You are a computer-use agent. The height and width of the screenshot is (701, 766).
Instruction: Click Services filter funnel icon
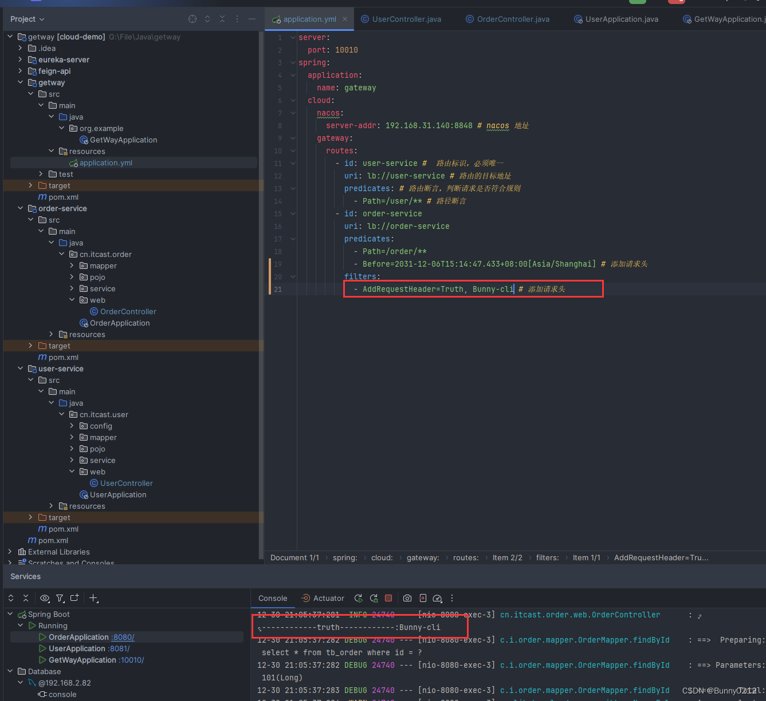coord(60,598)
